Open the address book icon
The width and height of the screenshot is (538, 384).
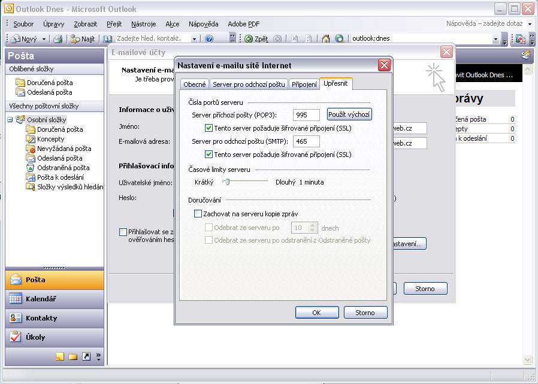click(108, 39)
